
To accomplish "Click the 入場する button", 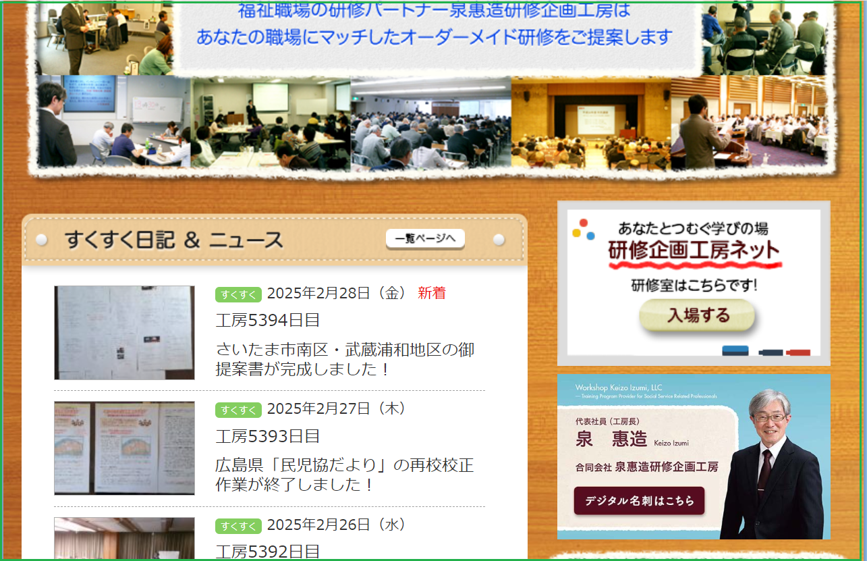I will coord(697,315).
